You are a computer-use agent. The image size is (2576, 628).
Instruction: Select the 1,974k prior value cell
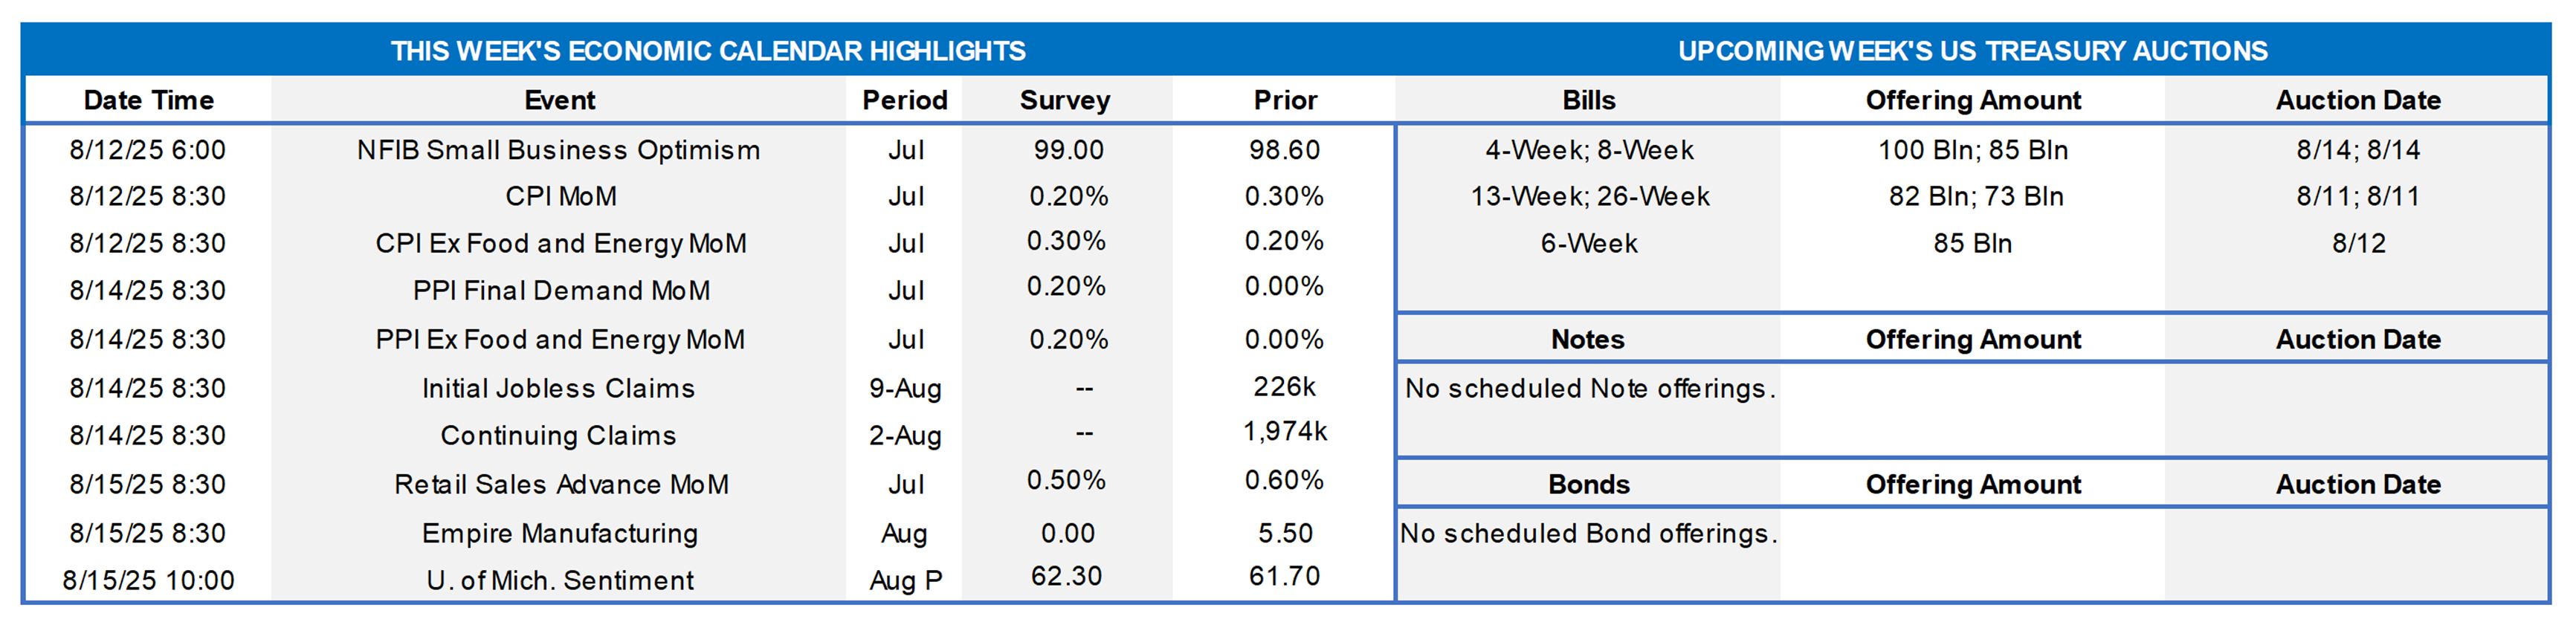click(1285, 431)
